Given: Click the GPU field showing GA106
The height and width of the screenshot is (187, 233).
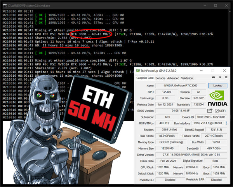Looking at the screenshot, I should pos(167,92).
